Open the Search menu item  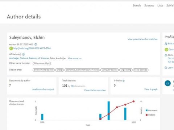tap(137, 5)
